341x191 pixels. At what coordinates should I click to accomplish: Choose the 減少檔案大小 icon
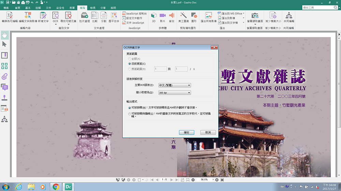pos(273,15)
